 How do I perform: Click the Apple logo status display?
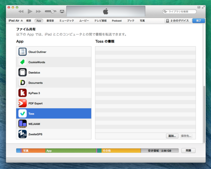(106, 11)
